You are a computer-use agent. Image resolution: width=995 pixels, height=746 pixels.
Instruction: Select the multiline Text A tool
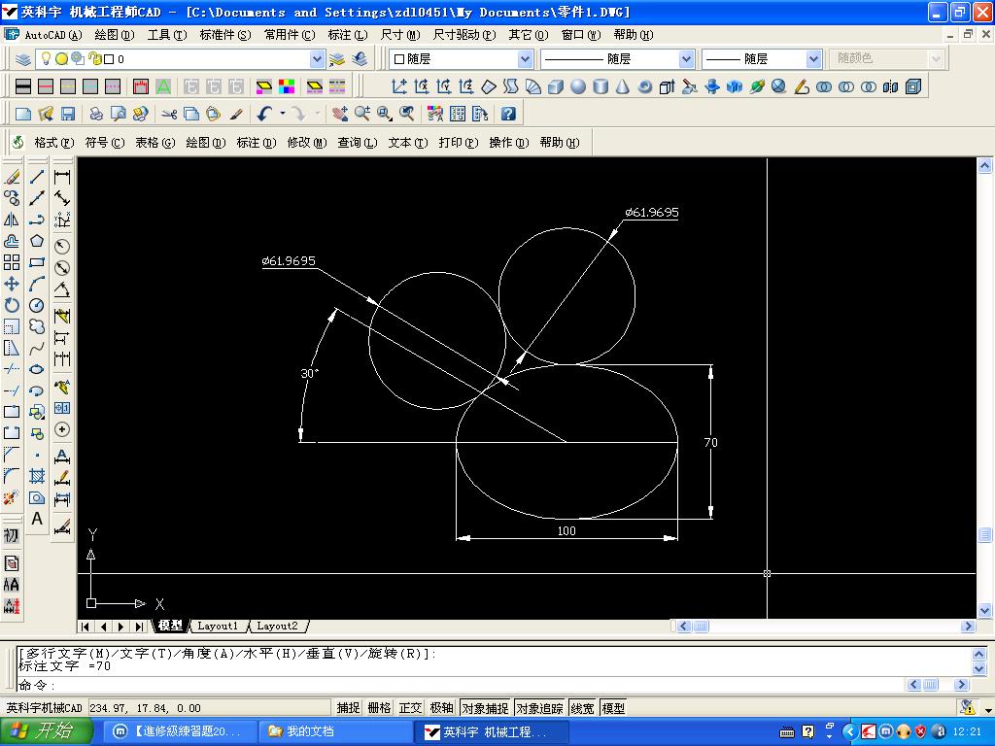37,519
